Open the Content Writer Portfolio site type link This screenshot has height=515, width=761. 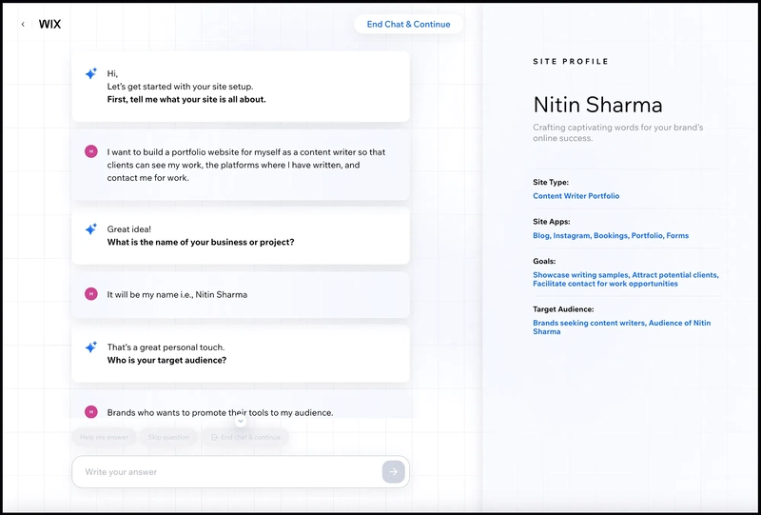coord(576,196)
